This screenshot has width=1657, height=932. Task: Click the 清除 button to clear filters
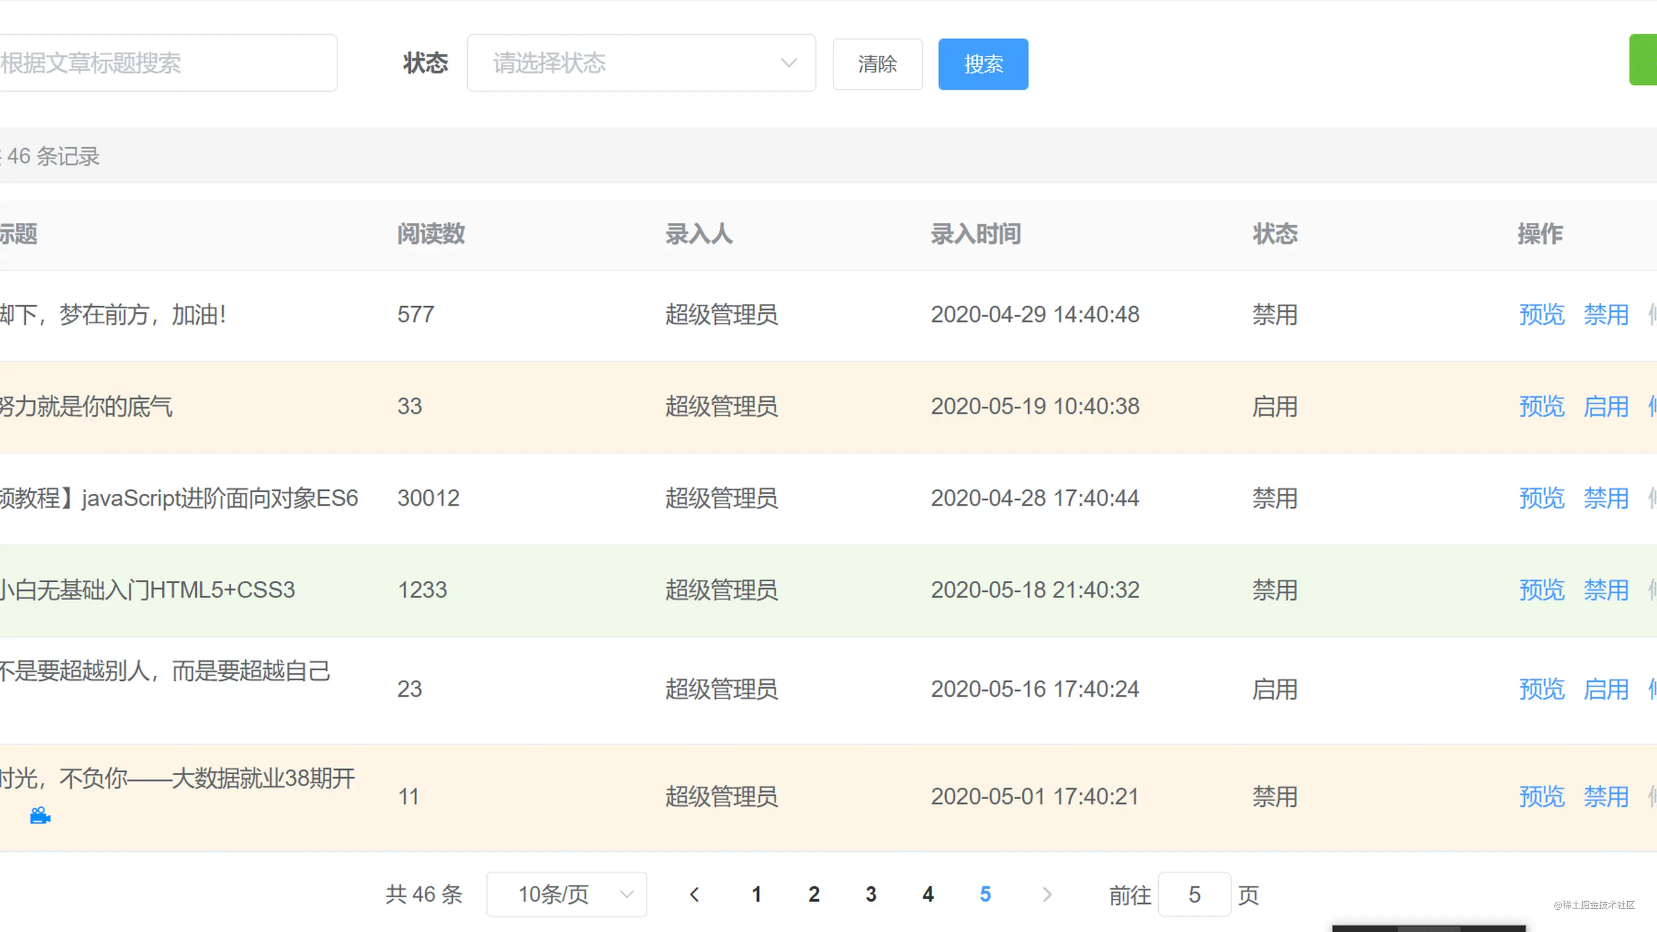(x=878, y=64)
